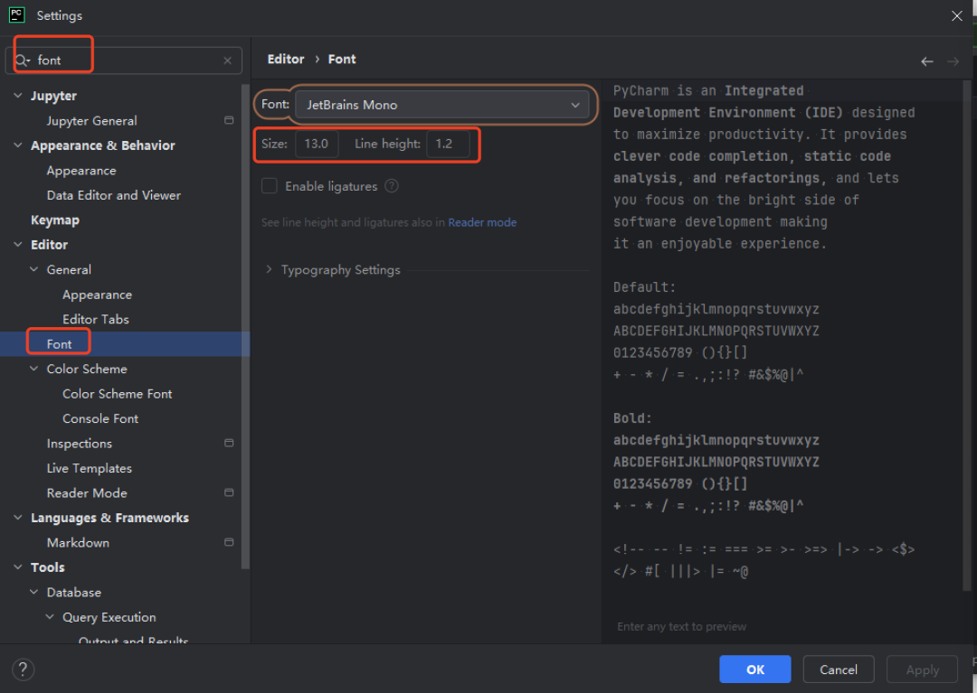Viewport: 977px width, 693px height.
Task: Click project-level icon beside Reader Mode
Action: point(229,492)
